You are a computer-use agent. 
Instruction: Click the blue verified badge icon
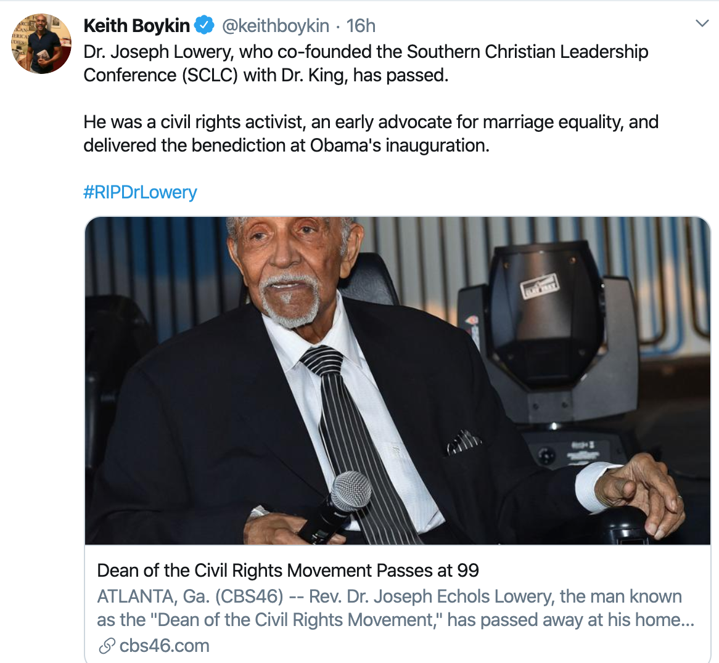[x=205, y=25]
